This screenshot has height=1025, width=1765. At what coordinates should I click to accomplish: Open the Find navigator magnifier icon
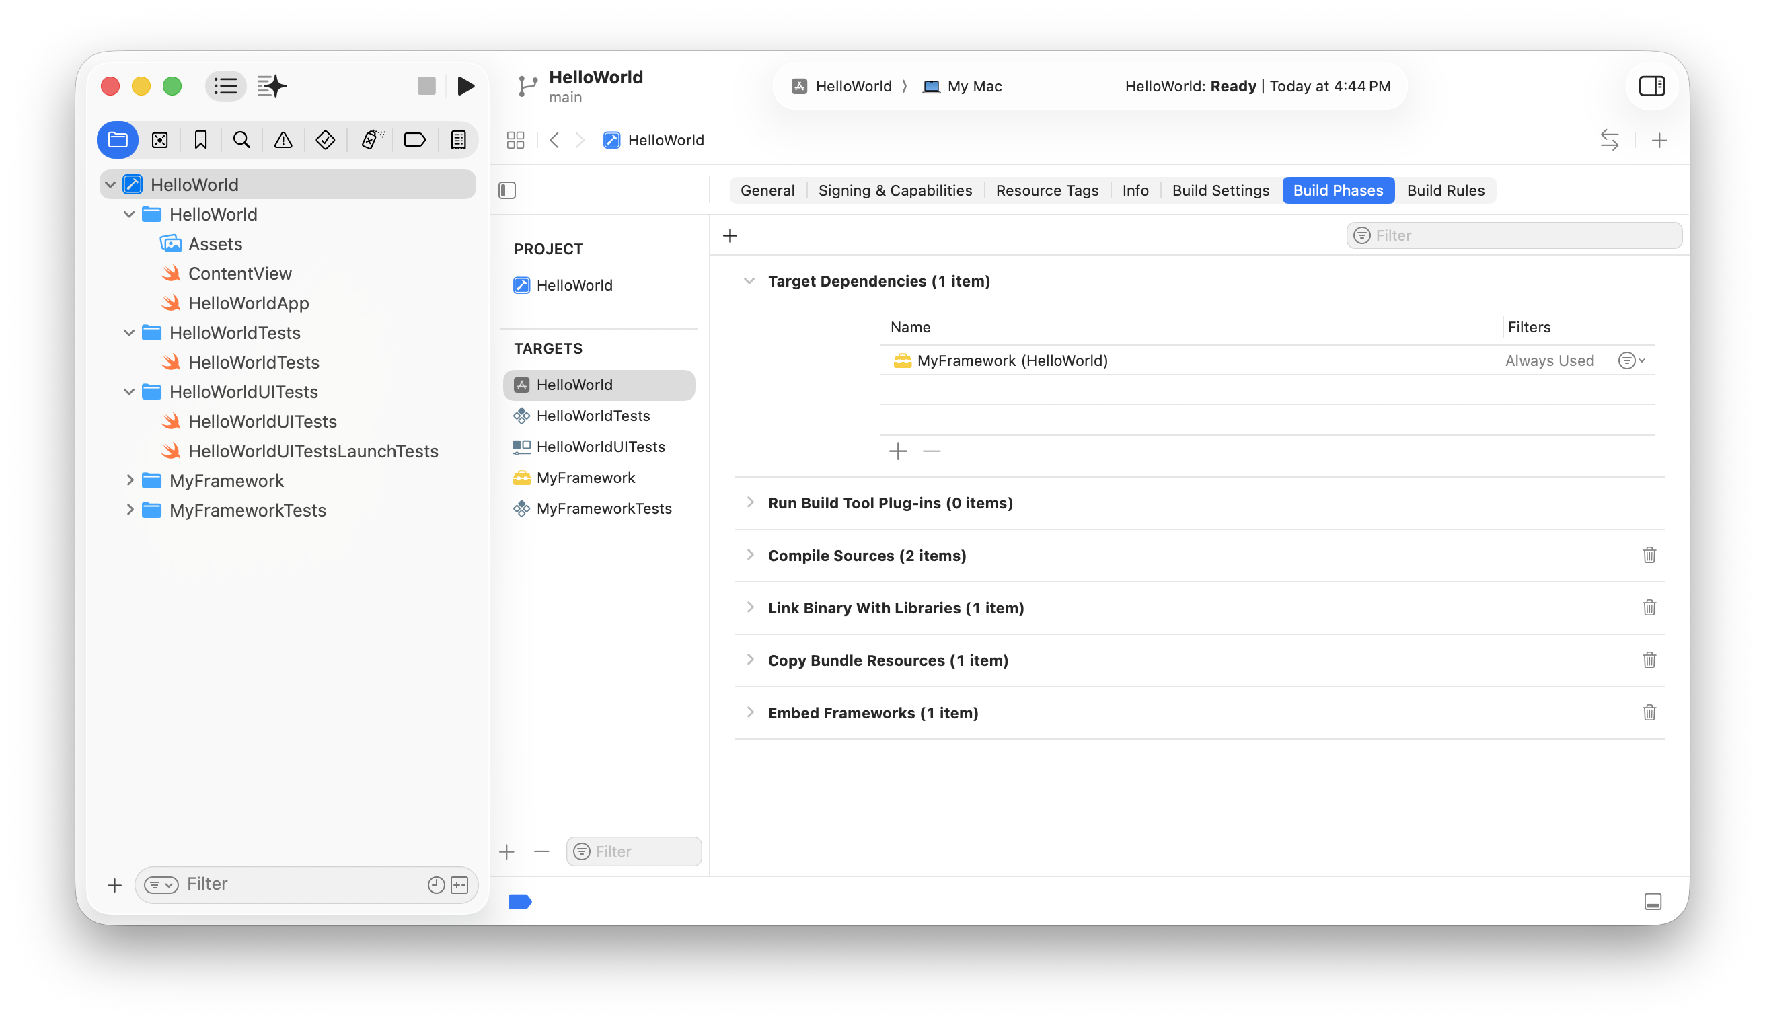[x=241, y=140]
